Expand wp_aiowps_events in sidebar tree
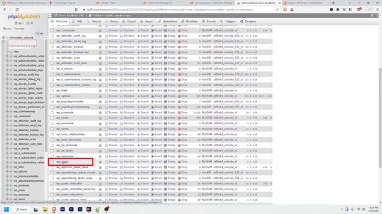Viewport: 382px width, 214px height. click(x=7, y=84)
